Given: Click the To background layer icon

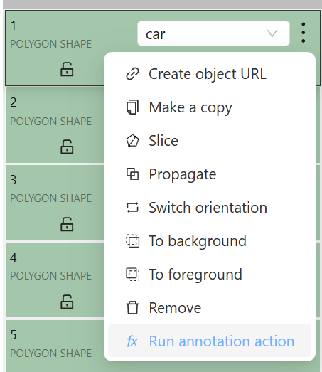Looking at the screenshot, I should click(132, 241).
